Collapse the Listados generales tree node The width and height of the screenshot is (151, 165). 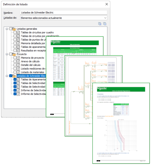pos(7,29)
